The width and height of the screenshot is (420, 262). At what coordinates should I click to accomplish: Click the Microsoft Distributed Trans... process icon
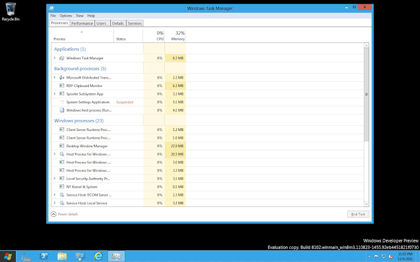click(x=62, y=78)
